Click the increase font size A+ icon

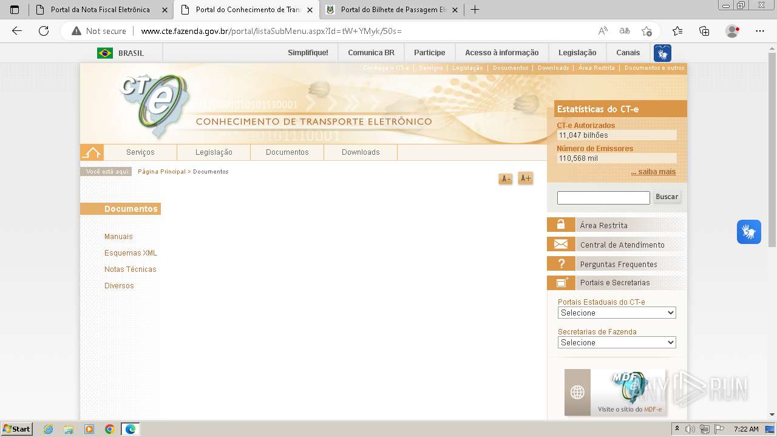(526, 178)
